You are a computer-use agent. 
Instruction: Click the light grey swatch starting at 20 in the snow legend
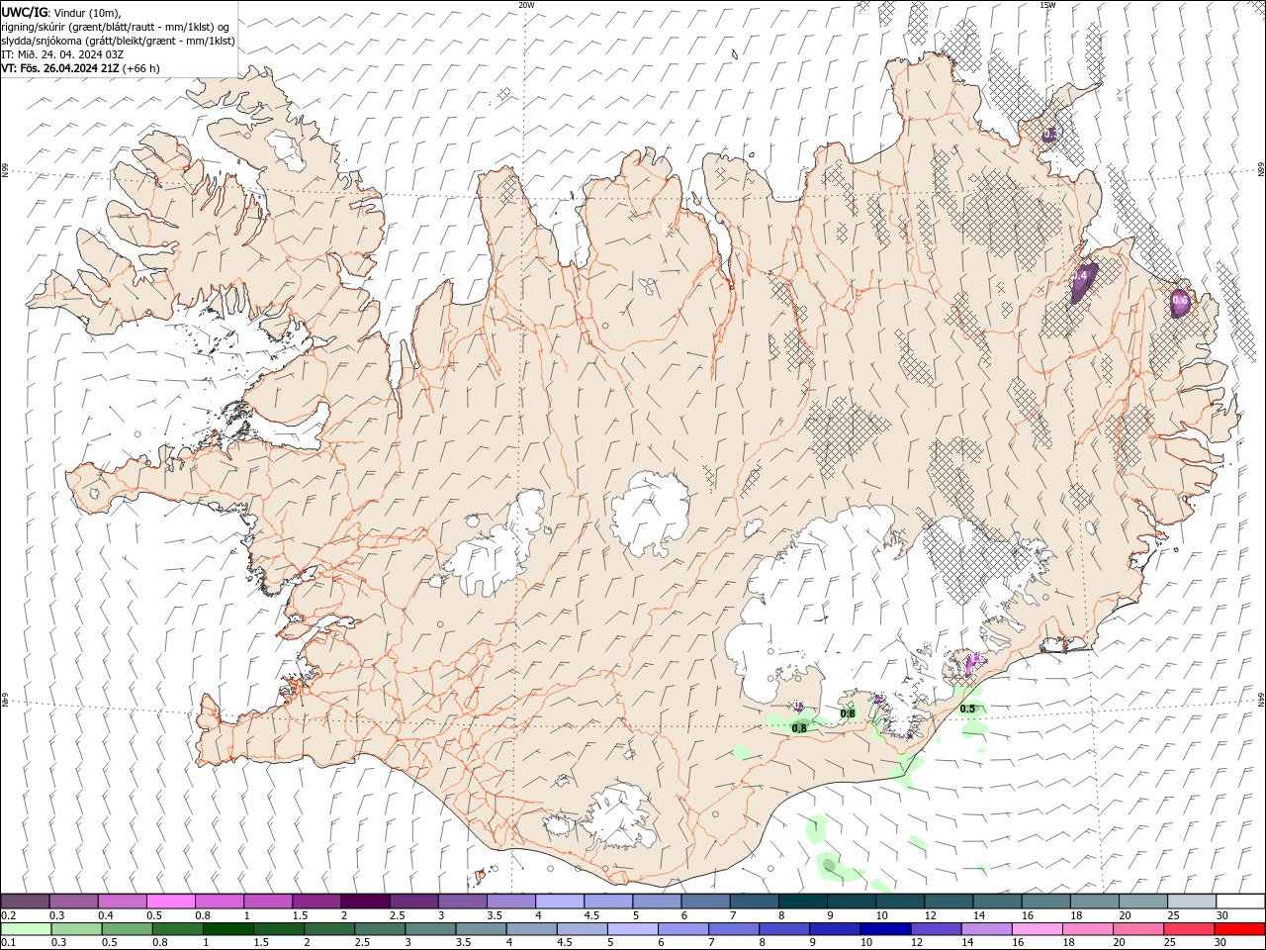[1143, 901]
